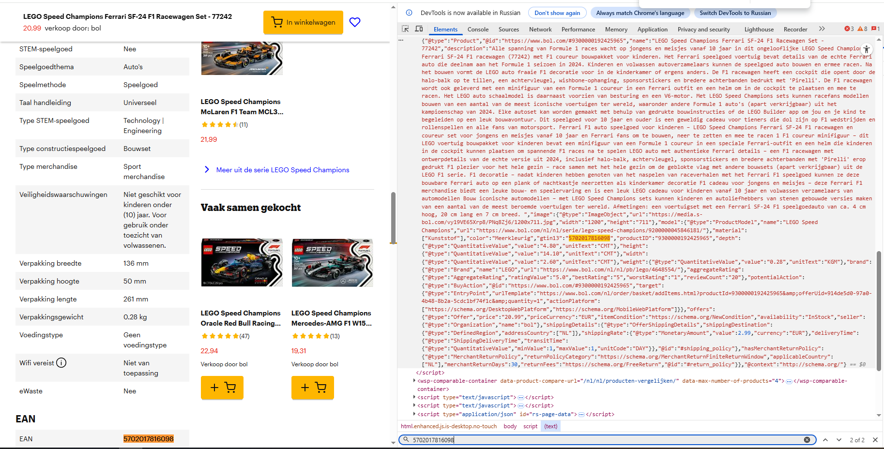
Task: Click the page scrollbar down arrow
Action: tap(393, 442)
